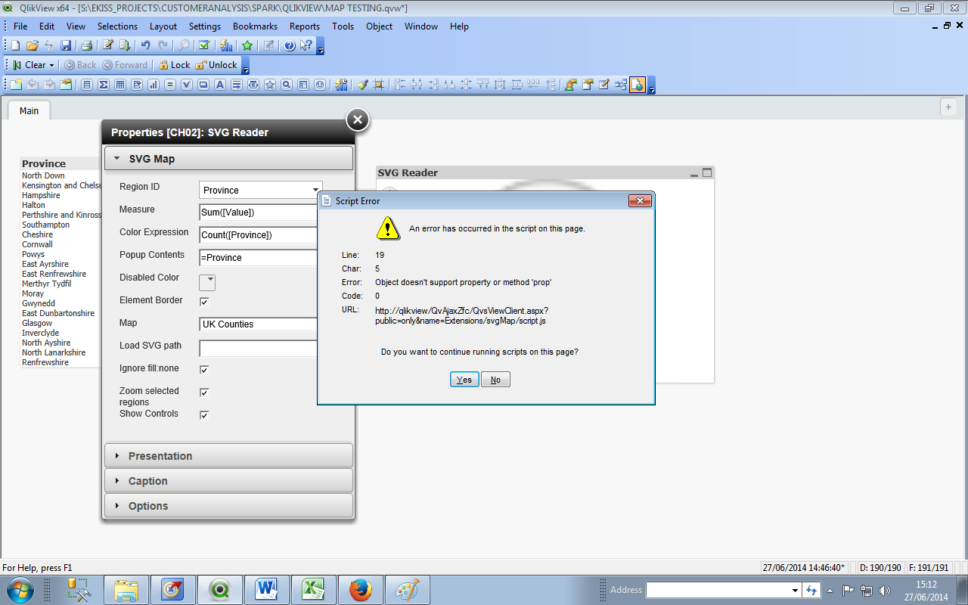Click the Map field showing UK Counties
The width and height of the screenshot is (968, 605).
[x=259, y=324]
